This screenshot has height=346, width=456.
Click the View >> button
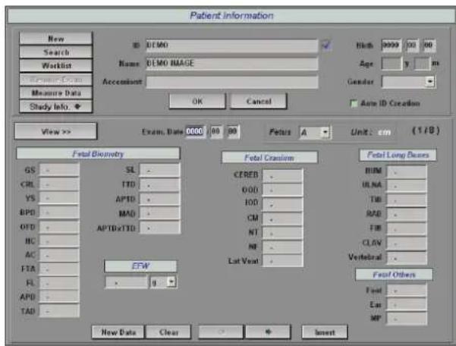tap(56, 132)
